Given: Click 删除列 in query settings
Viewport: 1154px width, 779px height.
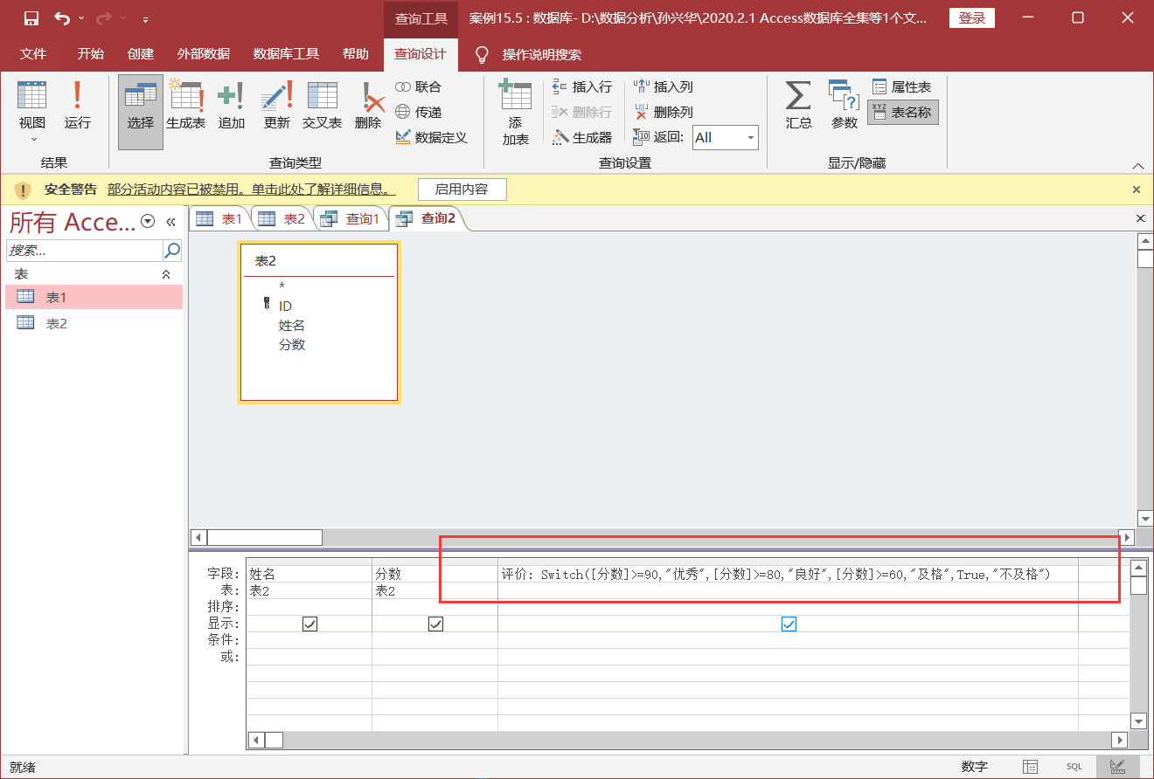Looking at the screenshot, I should click(x=664, y=113).
